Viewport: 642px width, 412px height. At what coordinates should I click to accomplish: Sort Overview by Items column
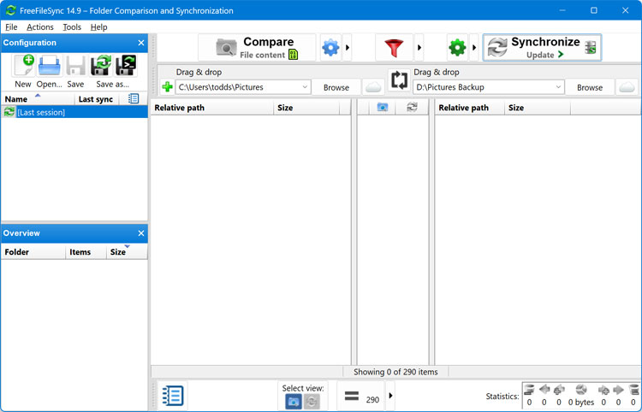85,252
